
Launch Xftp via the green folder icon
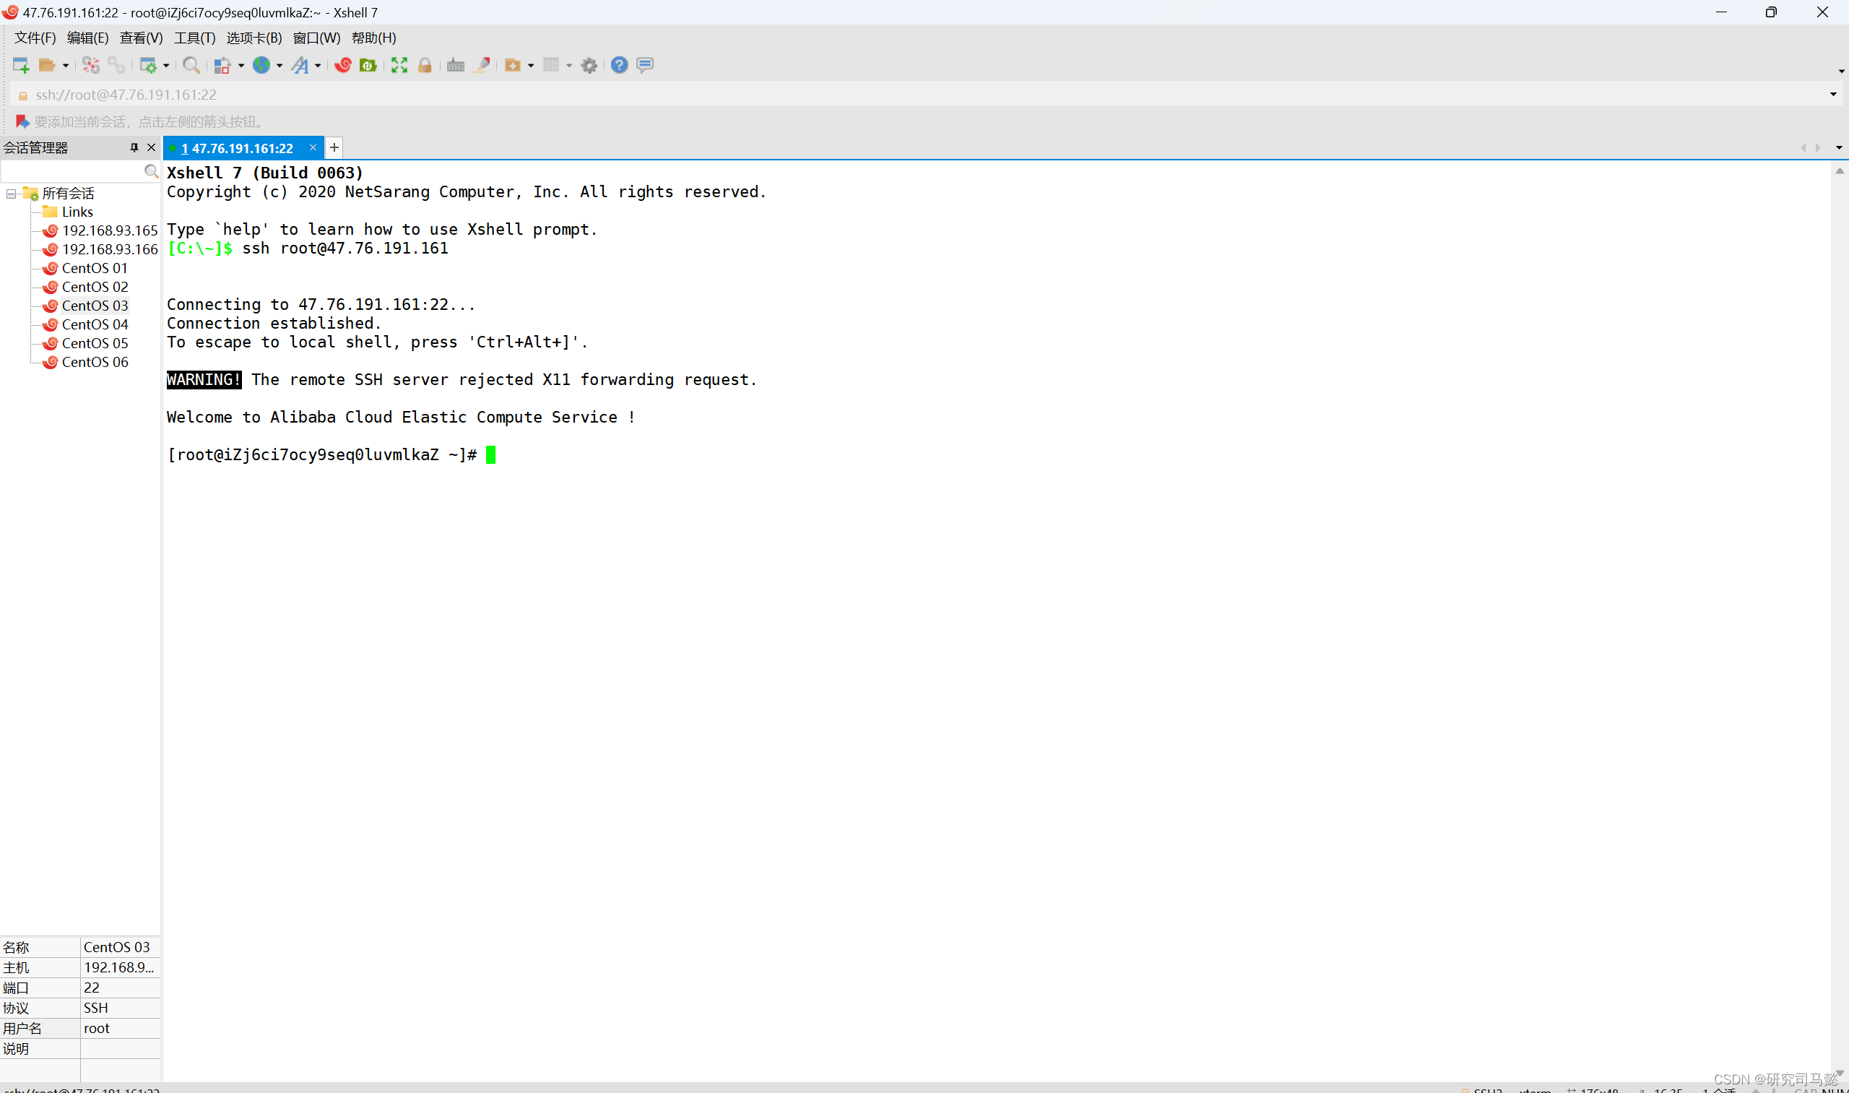tap(368, 66)
